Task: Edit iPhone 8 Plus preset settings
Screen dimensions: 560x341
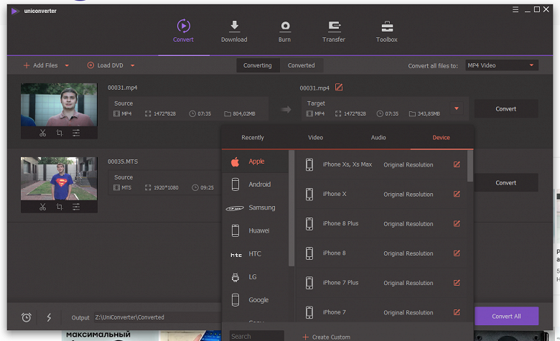Action: (457, 224)
